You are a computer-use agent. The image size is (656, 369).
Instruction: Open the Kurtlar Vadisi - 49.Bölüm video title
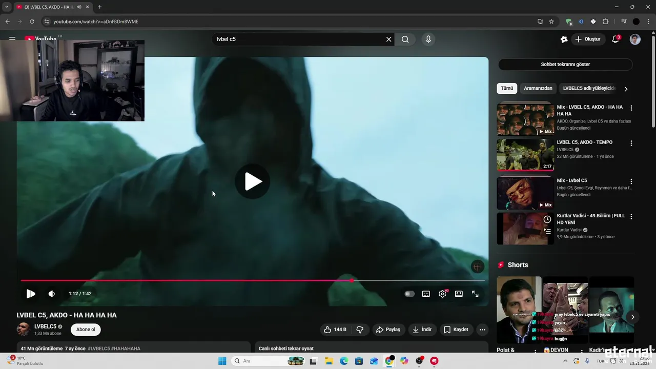click(x=591, y=219)
